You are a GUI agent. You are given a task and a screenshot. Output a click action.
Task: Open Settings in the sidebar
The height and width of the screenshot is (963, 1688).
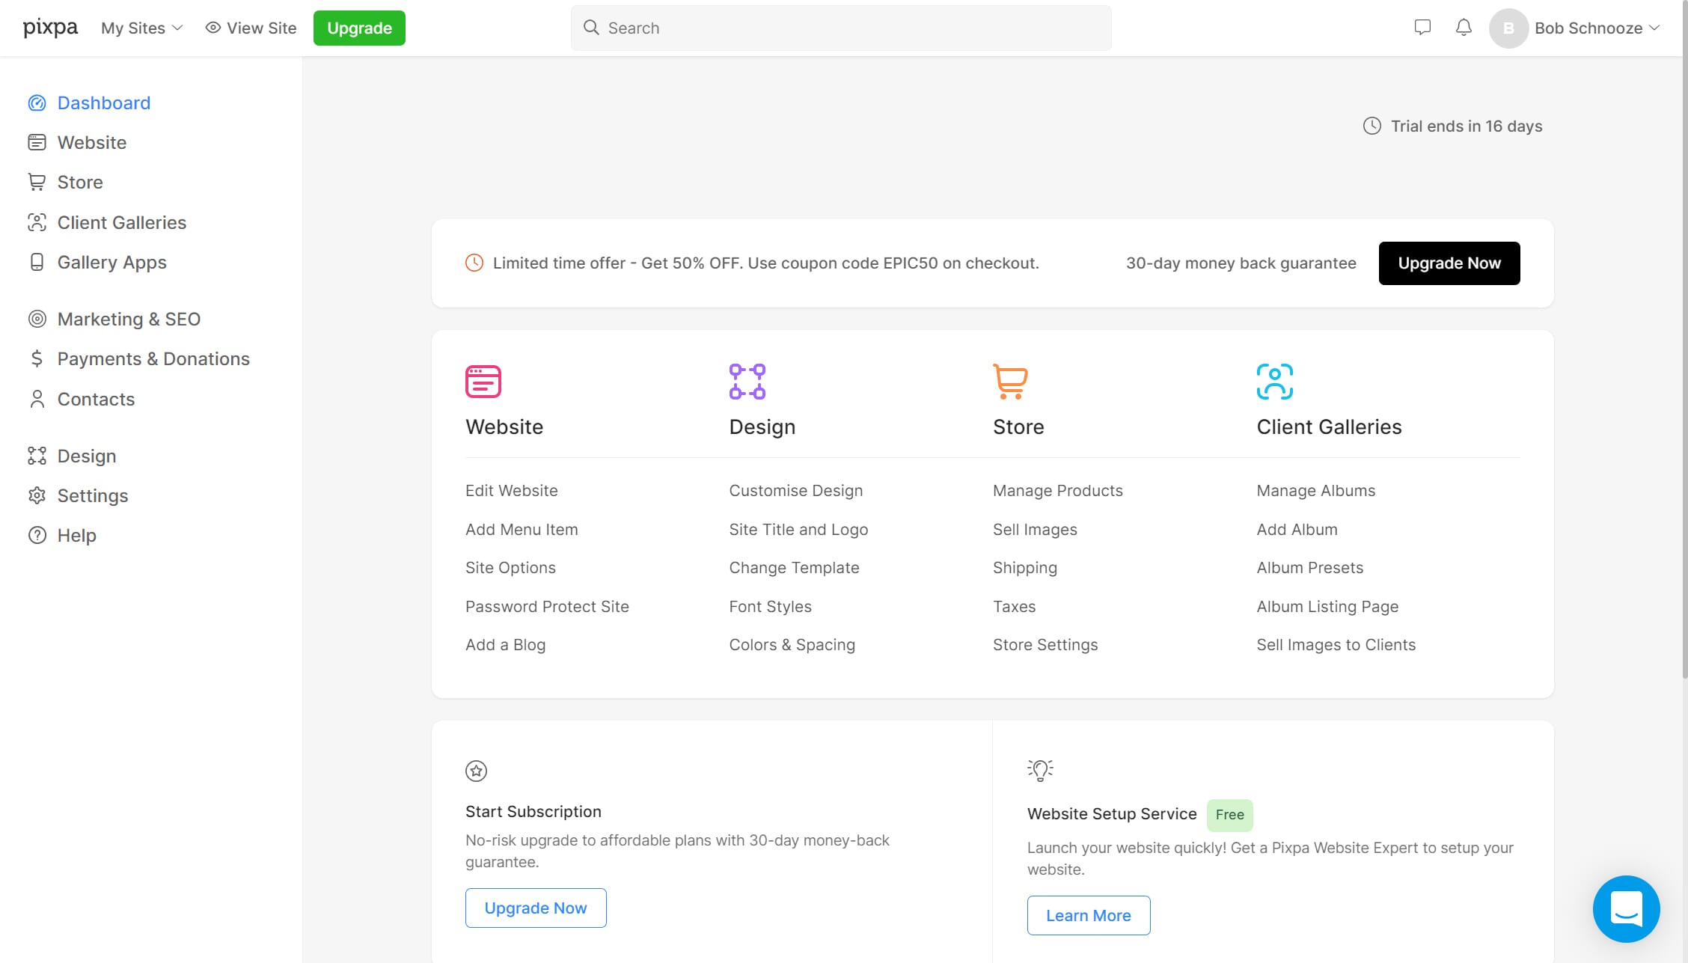93,495
